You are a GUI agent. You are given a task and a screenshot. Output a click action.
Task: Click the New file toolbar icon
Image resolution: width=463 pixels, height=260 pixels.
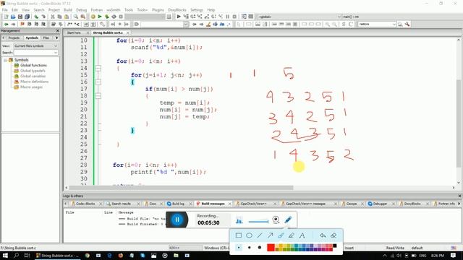6,17
